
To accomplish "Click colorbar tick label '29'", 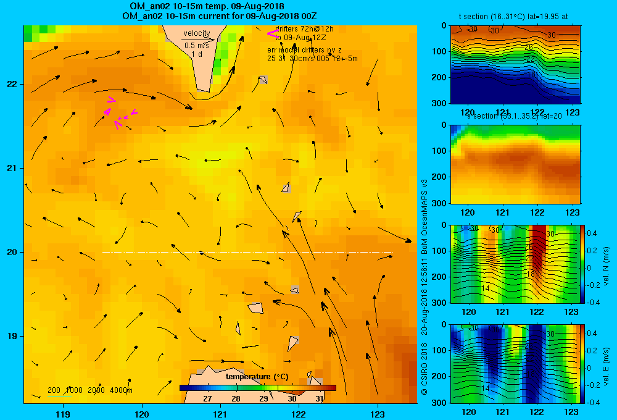I will click(263, 399).
